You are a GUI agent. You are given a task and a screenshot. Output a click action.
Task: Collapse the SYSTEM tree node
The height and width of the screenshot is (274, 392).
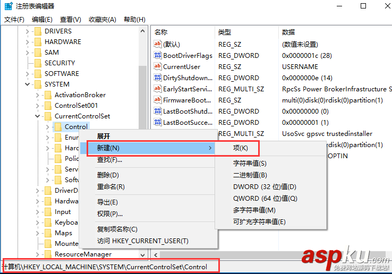click(28, 84)
